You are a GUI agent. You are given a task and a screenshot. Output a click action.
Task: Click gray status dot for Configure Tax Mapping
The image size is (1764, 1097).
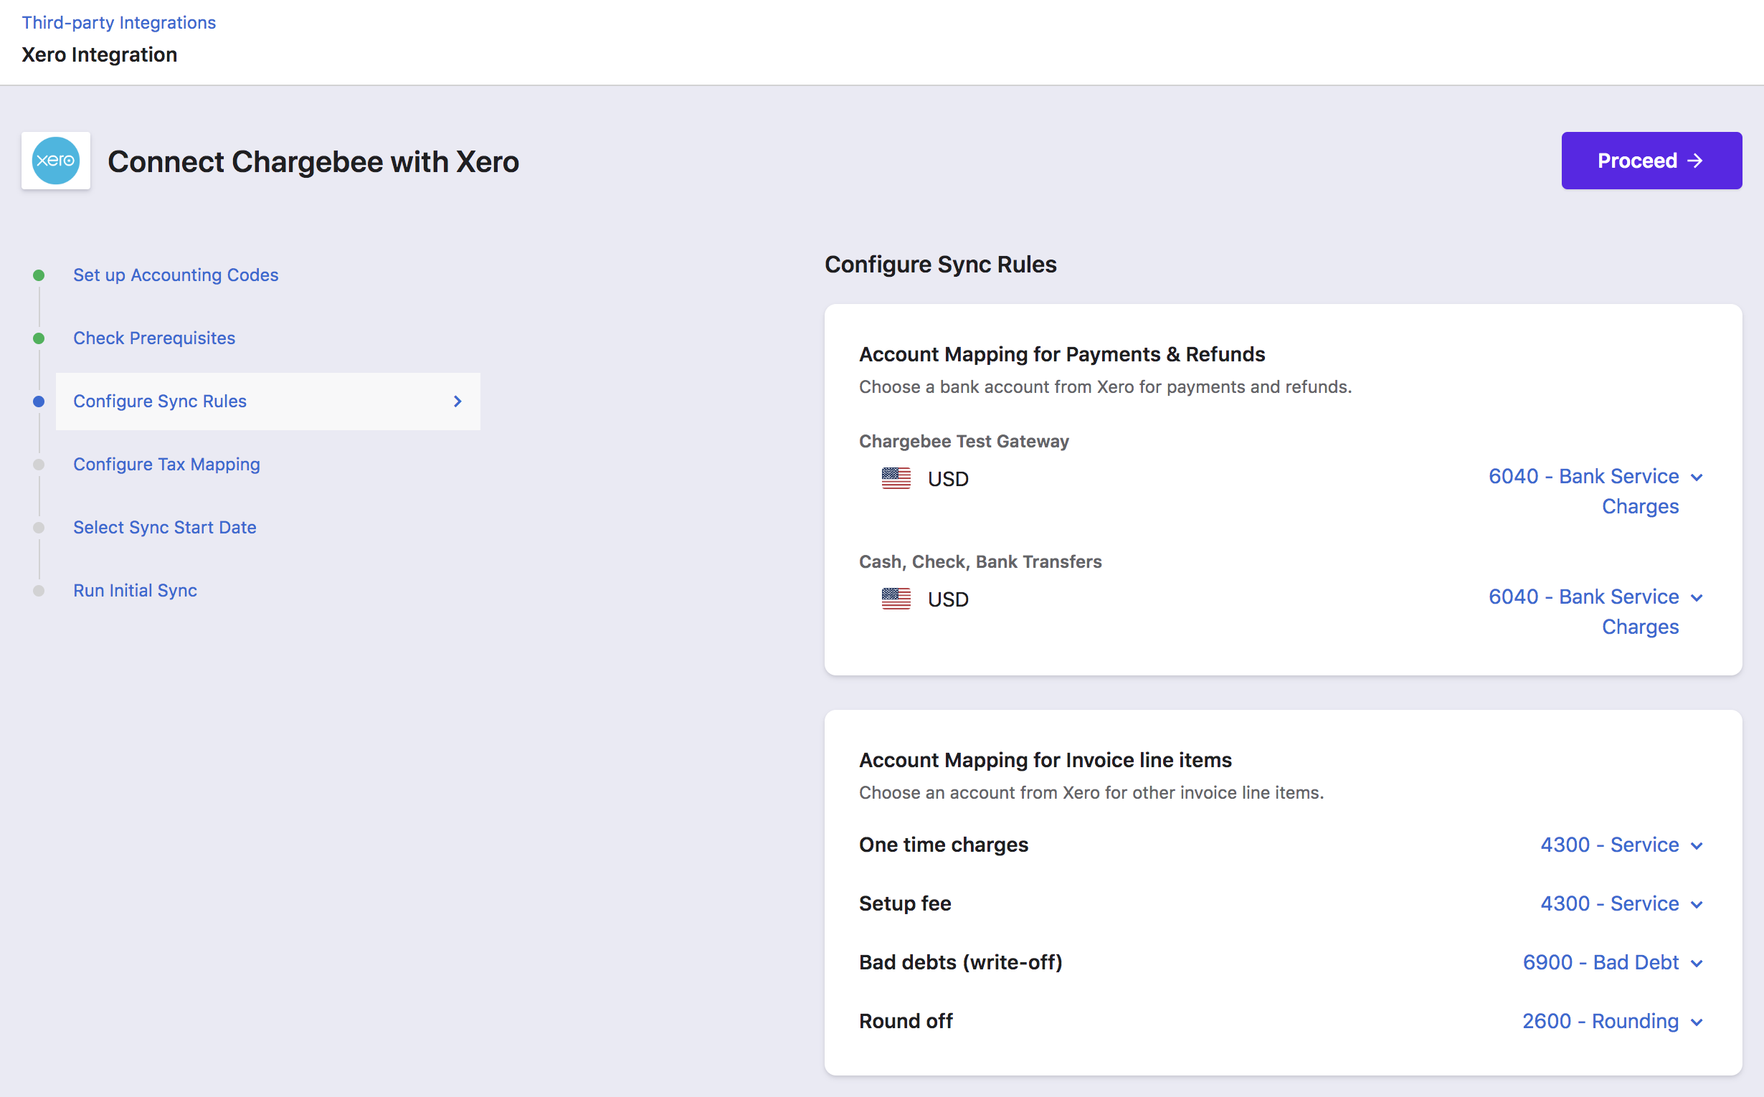(x=39, y=465)
